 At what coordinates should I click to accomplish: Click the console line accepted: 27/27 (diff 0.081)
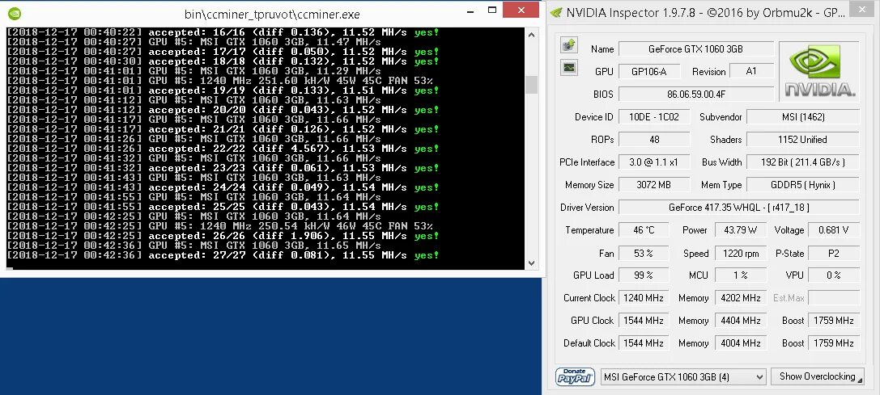[223, 255]
